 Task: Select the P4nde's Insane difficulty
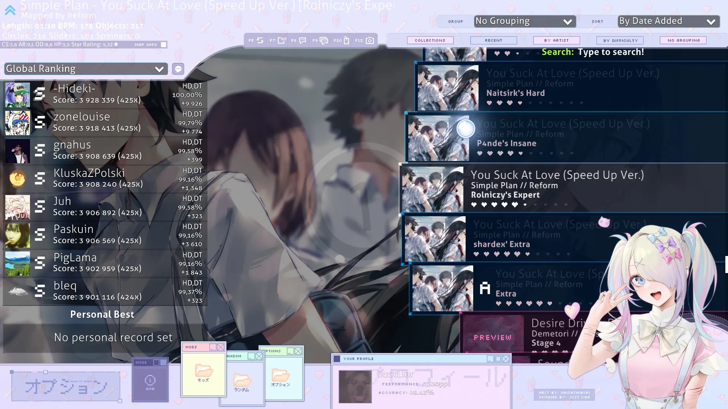pyautogui.click(x=566, y=138)
